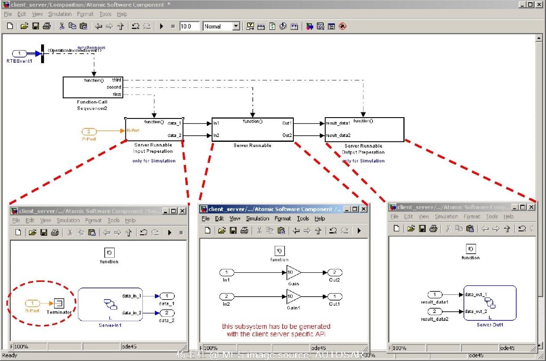Start the simulation with the play icon
Image resolution: width=546 pixels, height=361 pixels.
[x=161, y=26]
